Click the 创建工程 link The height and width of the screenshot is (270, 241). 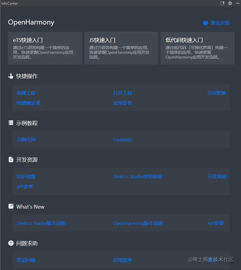point(26,93)
